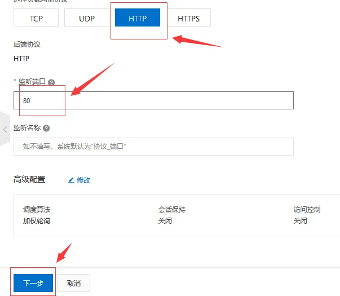The width and height of the screenshot is (340, 296).
Task: Click the pencil edit icon by 修改
Action: (71, 180)
